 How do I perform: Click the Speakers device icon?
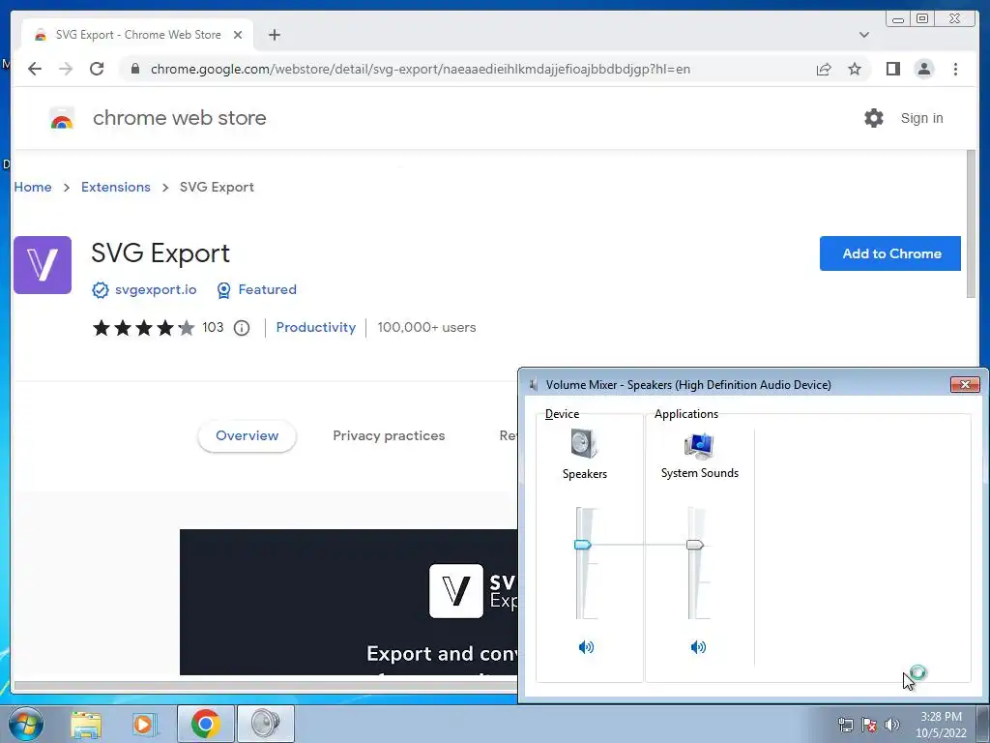[584, 443]
